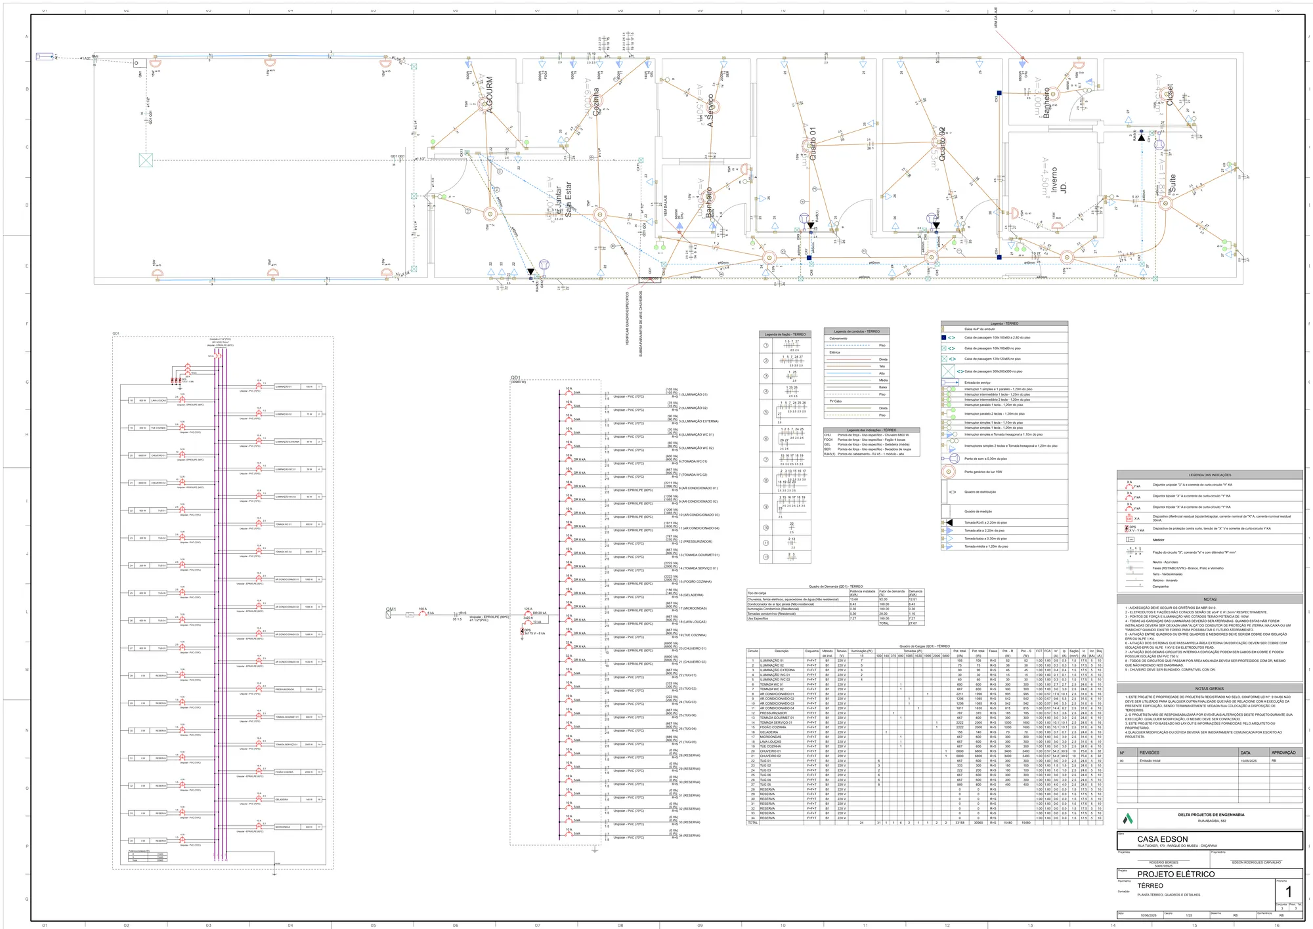Select the Quarto 01 room label

[x=813, y=144]
